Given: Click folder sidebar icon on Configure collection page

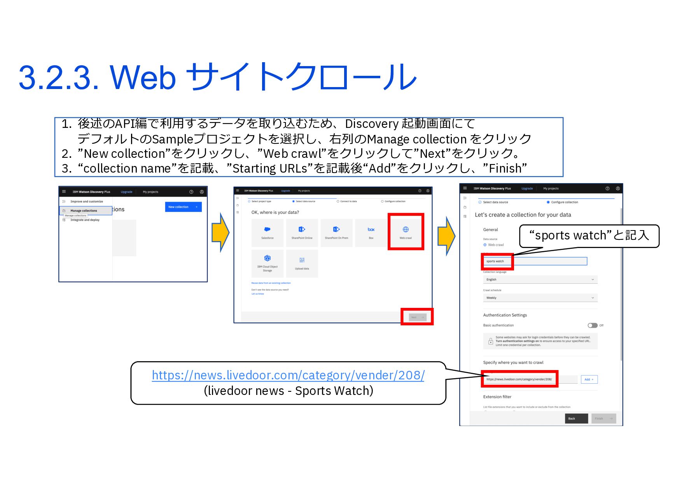Looking at the screenshot, I should coord(465,207).
